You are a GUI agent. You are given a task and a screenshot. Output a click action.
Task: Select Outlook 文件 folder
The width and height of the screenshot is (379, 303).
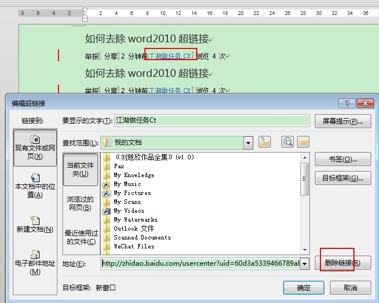pos(129,228)
